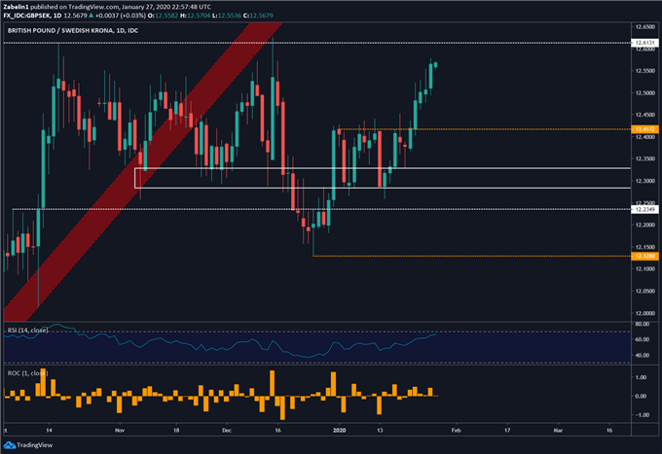Click the tallest orange ROC bar near Dec 16
This screenshot has width=662, height=454.
(x=273, y=383)
